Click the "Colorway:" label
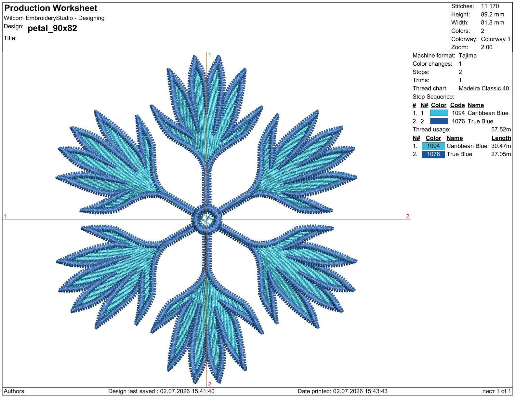Viewport: 515px width, 398px height. pyautogui.click(x=464, y=39)
